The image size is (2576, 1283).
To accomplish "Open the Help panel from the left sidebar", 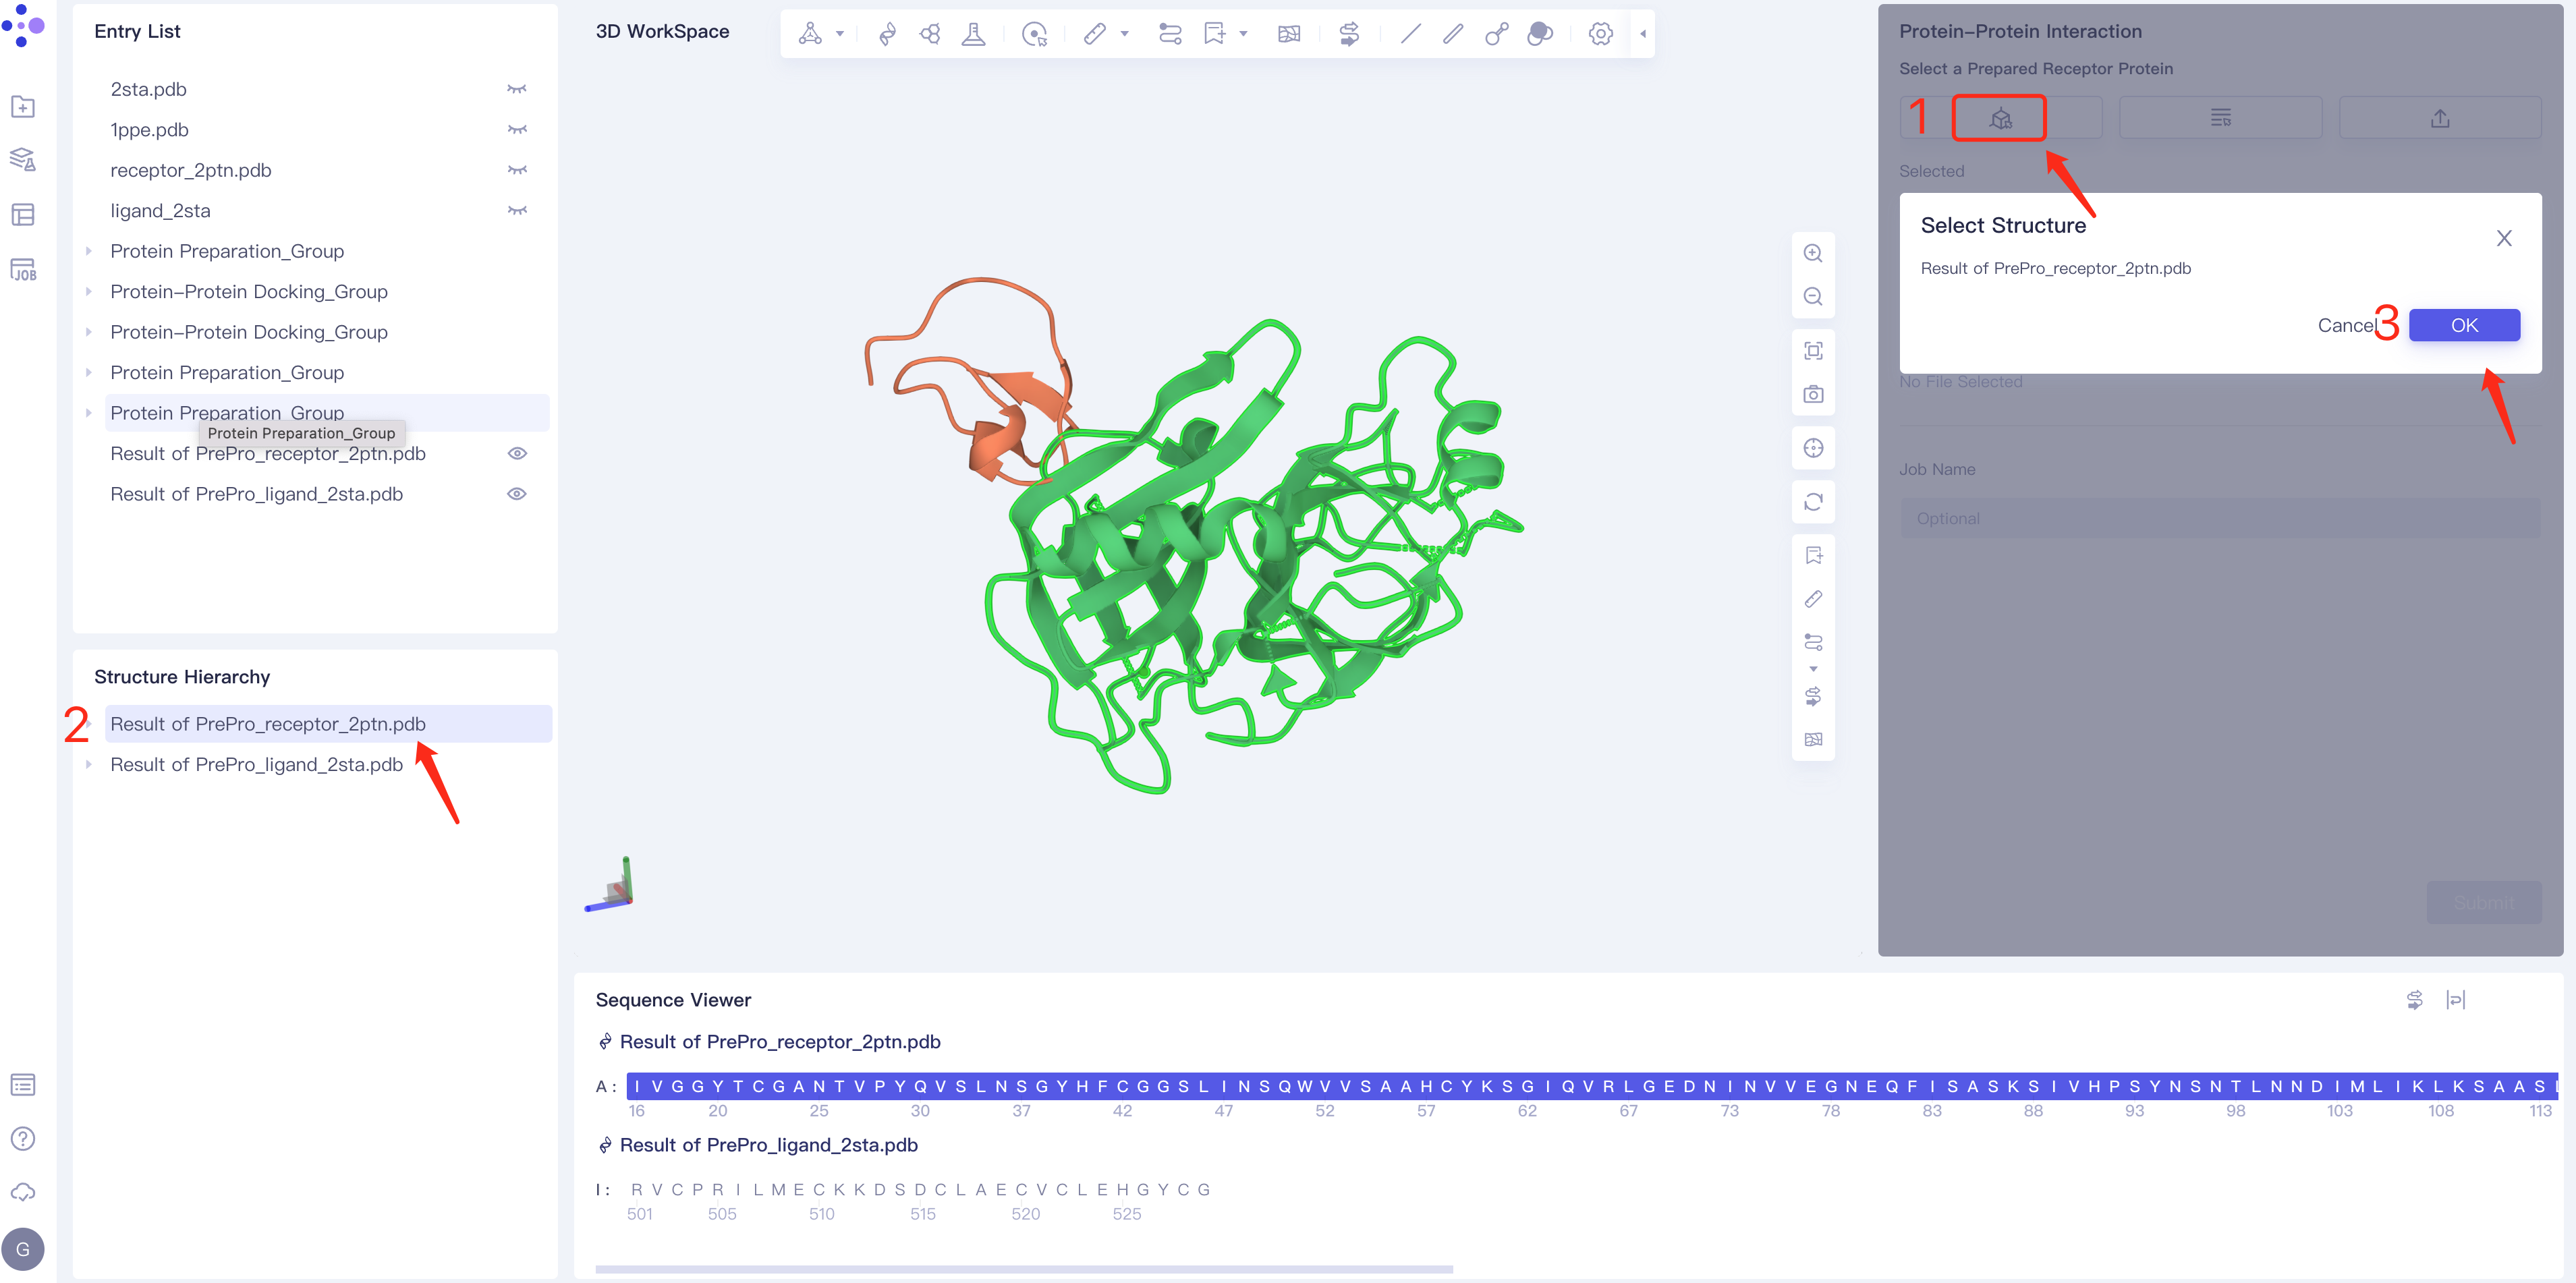I will (x=22, y=1138).
